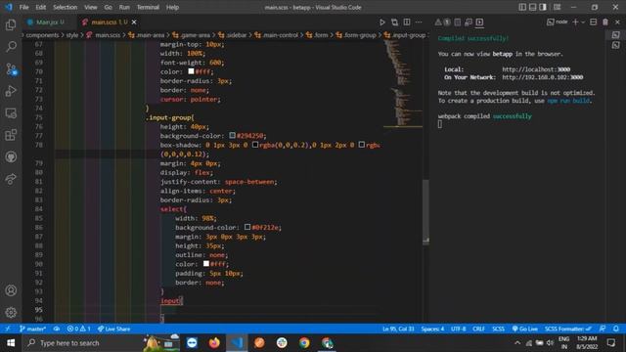Toggle Go Live server in status bar
Viewport: 626px width, 352px height.
click(x=524, y=329)
